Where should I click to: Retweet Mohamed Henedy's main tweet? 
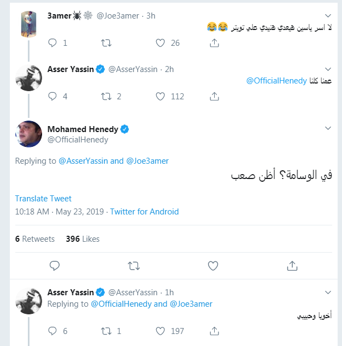pos(133,266)
